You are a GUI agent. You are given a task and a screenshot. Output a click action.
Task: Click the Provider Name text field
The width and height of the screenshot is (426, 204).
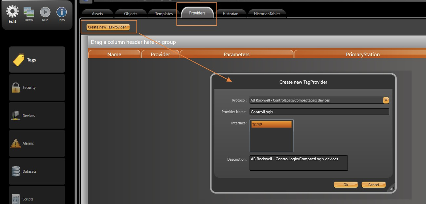point(319,112)
